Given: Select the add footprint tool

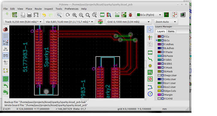Looking at the screenshot, I should [x=150, y=52].
